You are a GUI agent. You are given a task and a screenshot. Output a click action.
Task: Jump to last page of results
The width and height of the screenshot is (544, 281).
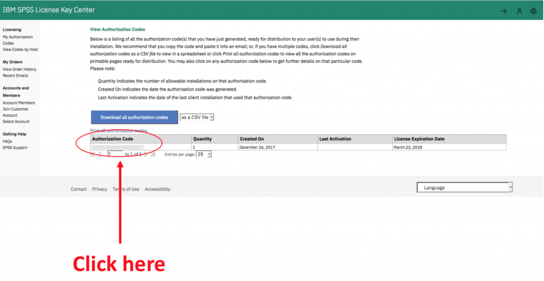click(153, 154)
